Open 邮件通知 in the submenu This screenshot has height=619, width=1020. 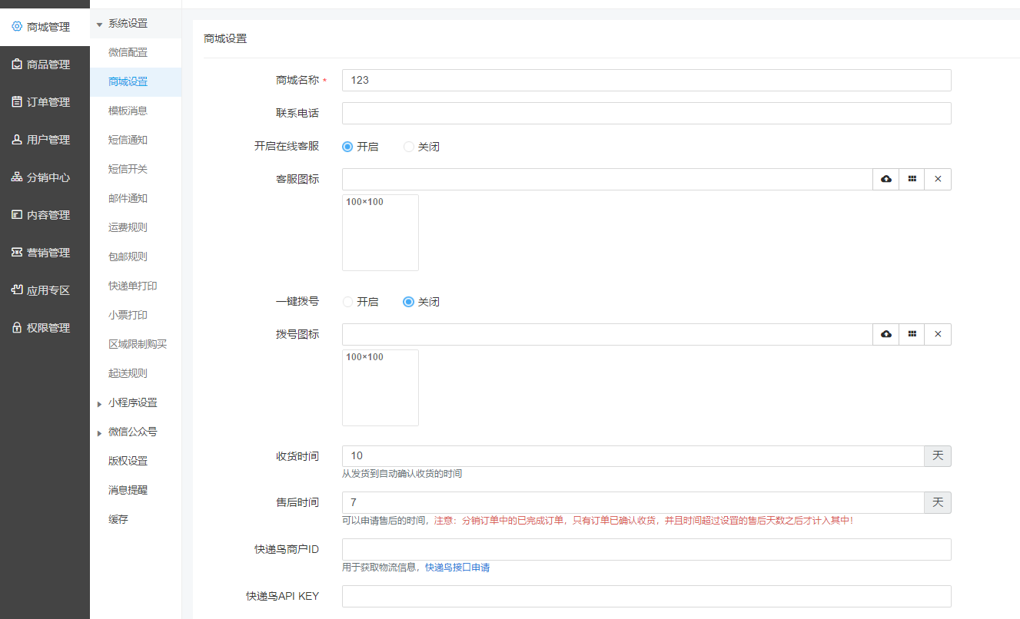(128, 198)
